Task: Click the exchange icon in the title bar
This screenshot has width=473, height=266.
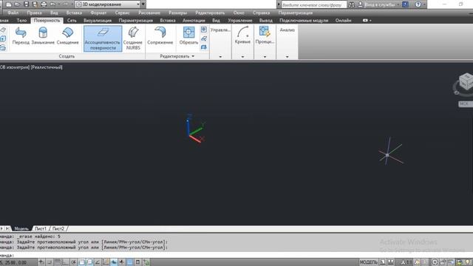Action: (406, 4)
